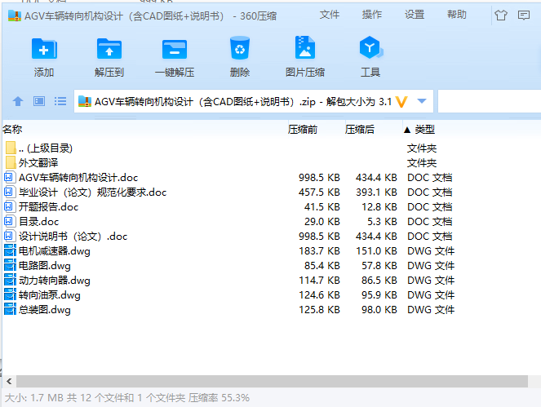Switch to list view icon
The image size is (541, 407).
coord(60,101)
